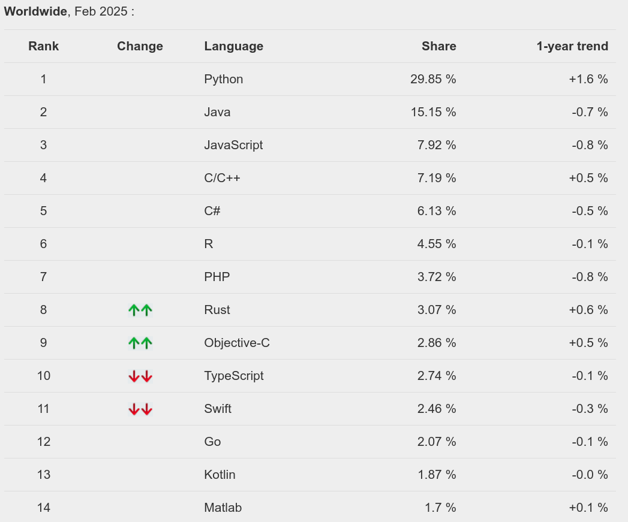Click the 1-year trend column header
The image size is (628, 522).
(x=572, y=46)
